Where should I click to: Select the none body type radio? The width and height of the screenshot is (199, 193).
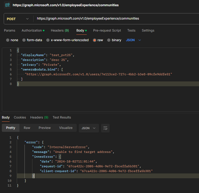(12, 40)
